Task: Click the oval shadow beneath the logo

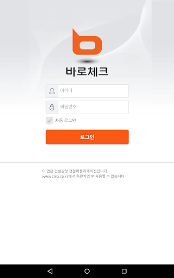Action: 87,61
